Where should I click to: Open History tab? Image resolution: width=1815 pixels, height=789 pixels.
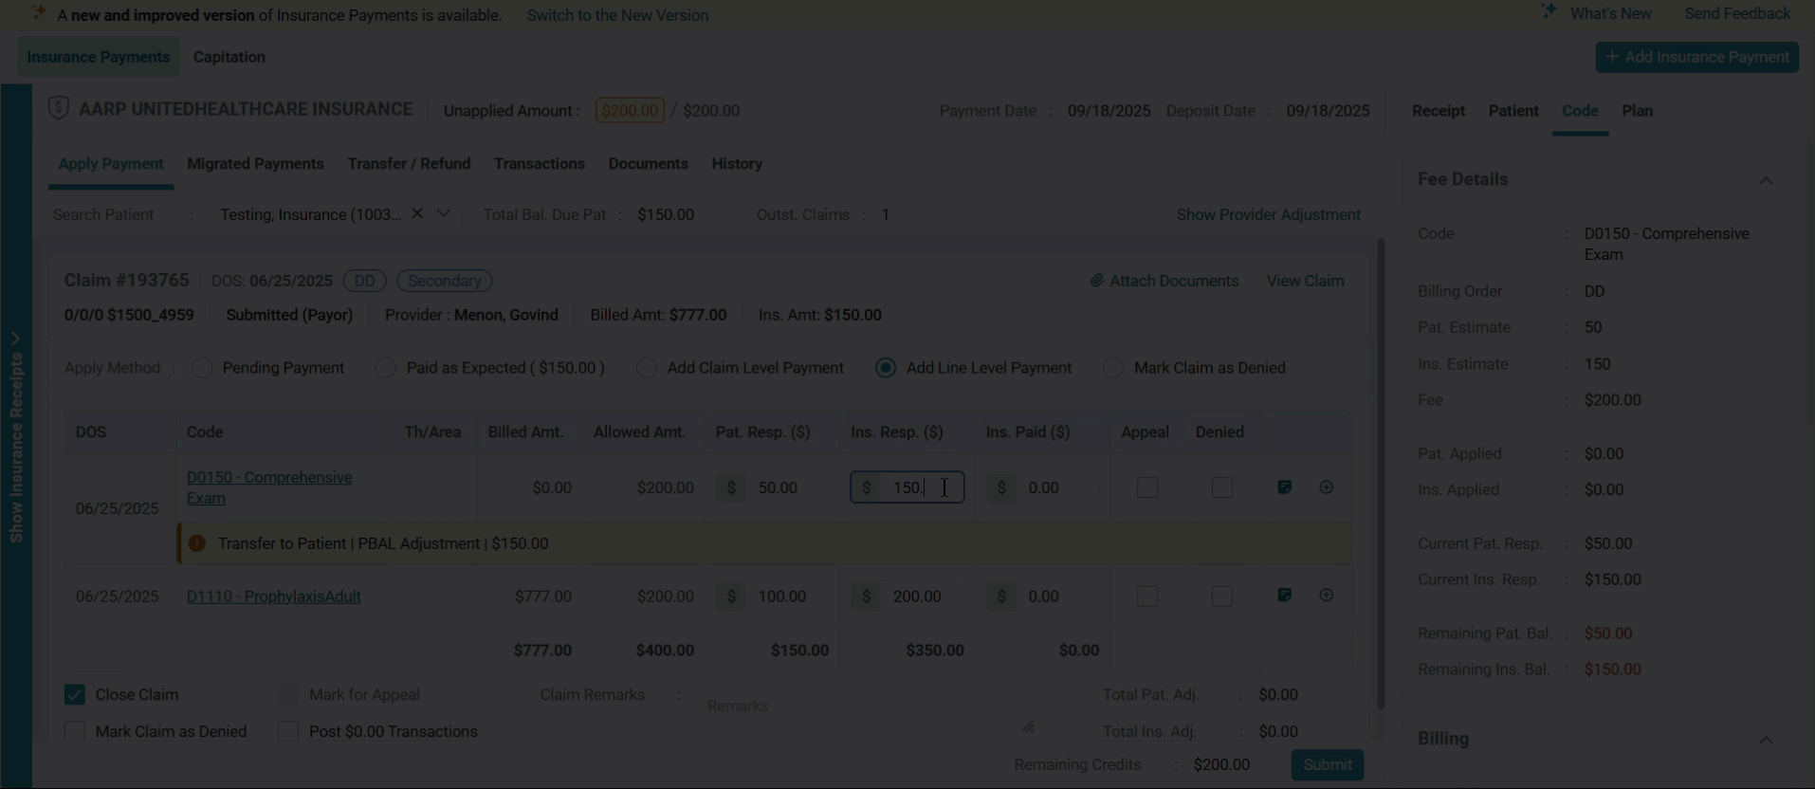[x=737, y=164]
